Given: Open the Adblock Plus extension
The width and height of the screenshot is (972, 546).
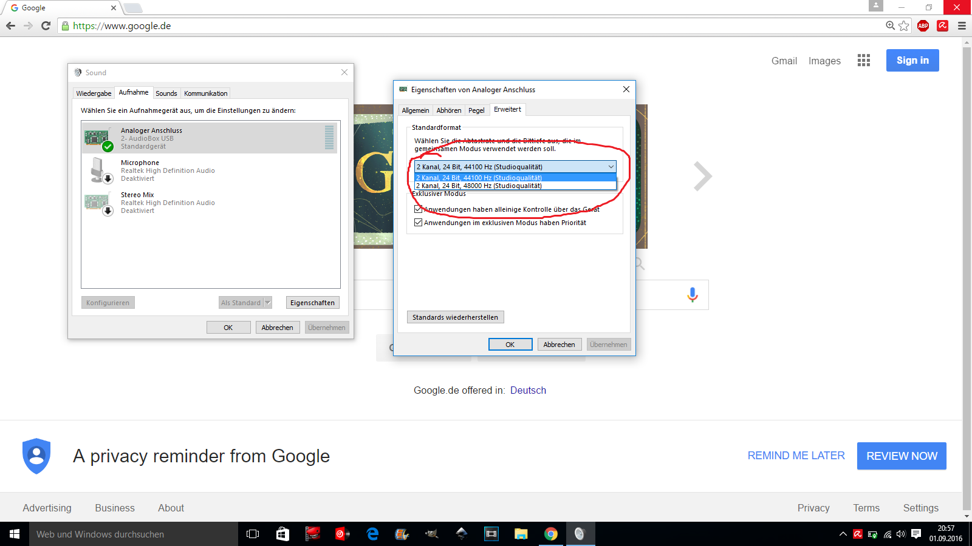Looking at the screenshot, I should click(923, 25).
